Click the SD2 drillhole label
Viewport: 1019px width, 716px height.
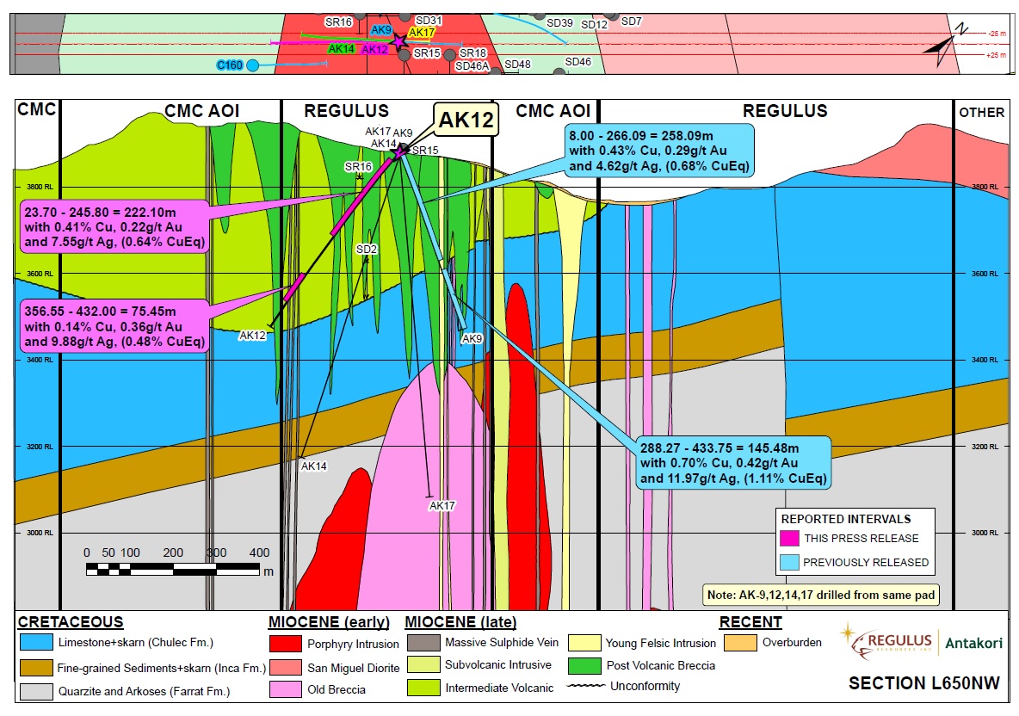point(367,250)
